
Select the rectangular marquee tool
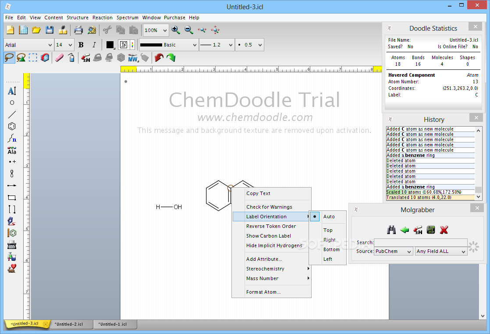click(33, 58)
